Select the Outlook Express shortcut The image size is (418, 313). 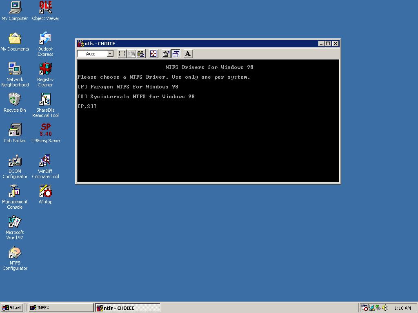pyautogui.click(x=45, y=44)
